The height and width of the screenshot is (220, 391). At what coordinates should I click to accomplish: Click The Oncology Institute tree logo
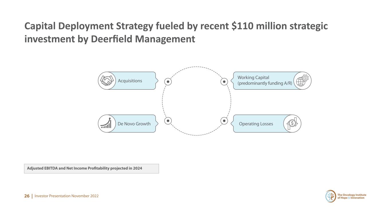[x=331, y=196]
